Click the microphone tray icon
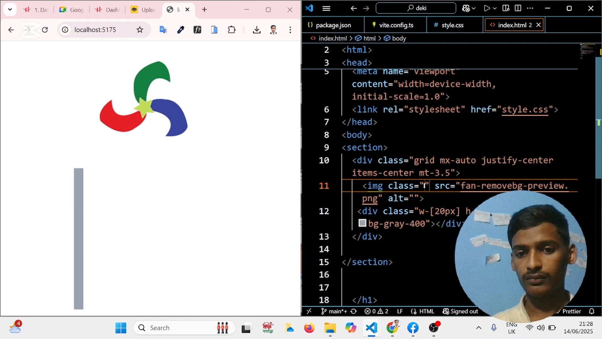The height and width of the screenshot is (339, 602). (x=494, y=328)
